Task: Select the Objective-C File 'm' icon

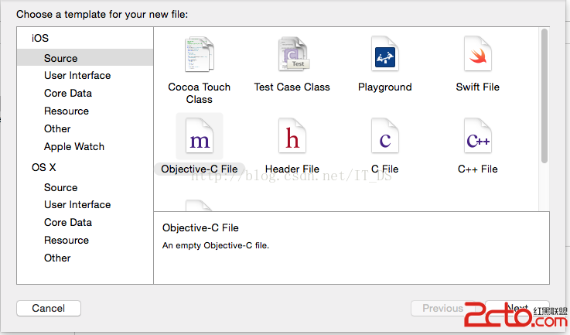Action: coord(200,137)
